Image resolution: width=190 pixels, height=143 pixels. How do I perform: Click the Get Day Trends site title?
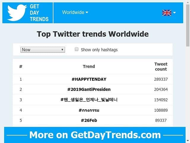point(39,13)
